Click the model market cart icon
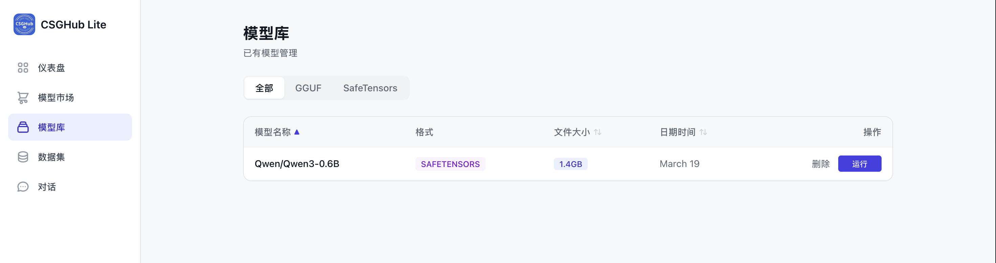 (23, 98)
